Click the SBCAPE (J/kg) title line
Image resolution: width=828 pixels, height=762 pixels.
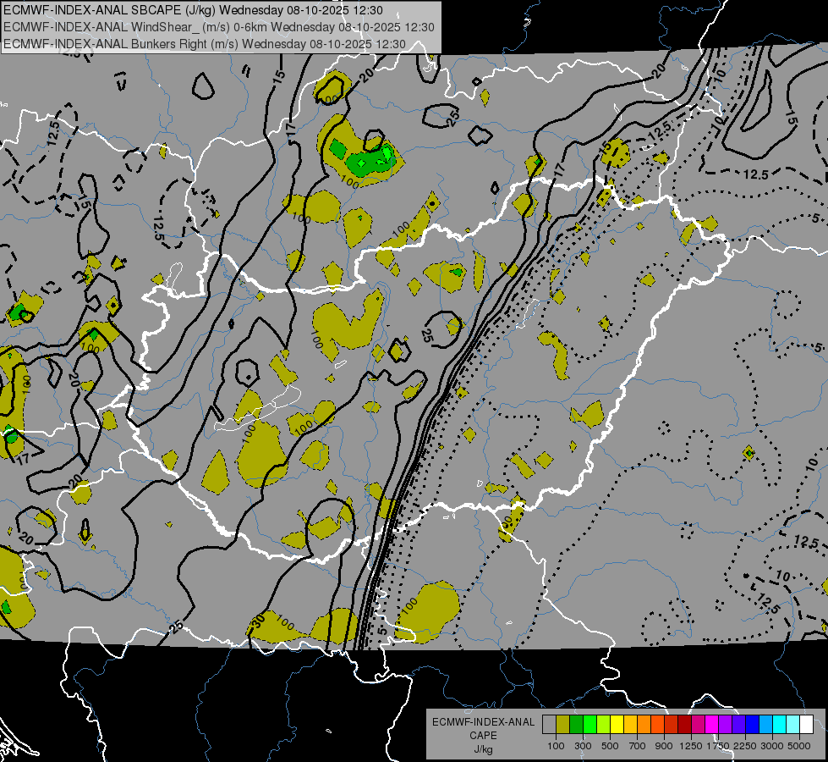click(x=193, y=10)
